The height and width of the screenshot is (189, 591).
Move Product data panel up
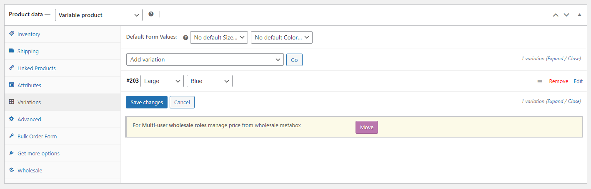point(555,15)
